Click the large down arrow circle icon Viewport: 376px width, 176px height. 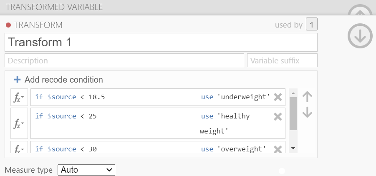coord(360,36)
